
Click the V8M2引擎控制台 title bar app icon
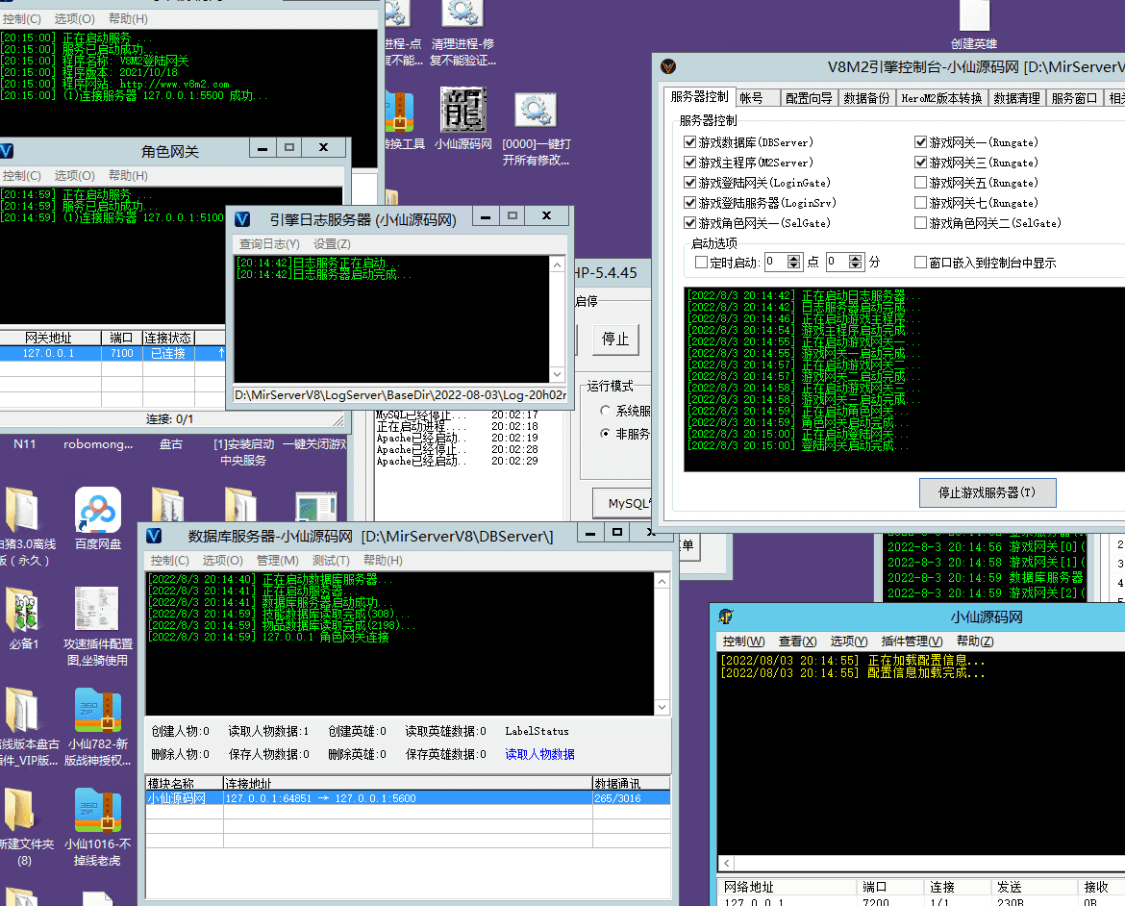668,66
